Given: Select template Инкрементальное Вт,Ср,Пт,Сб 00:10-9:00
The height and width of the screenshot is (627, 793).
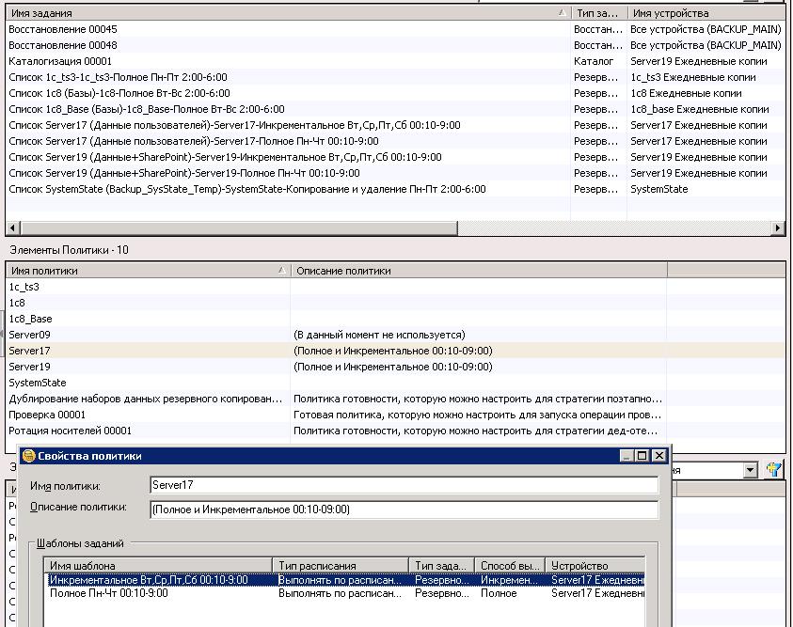Looking at the screenshot, I should tap(149, 580).
